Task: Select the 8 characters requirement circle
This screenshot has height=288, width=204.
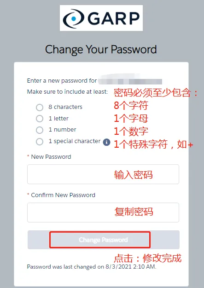Action: pos(40,108)
